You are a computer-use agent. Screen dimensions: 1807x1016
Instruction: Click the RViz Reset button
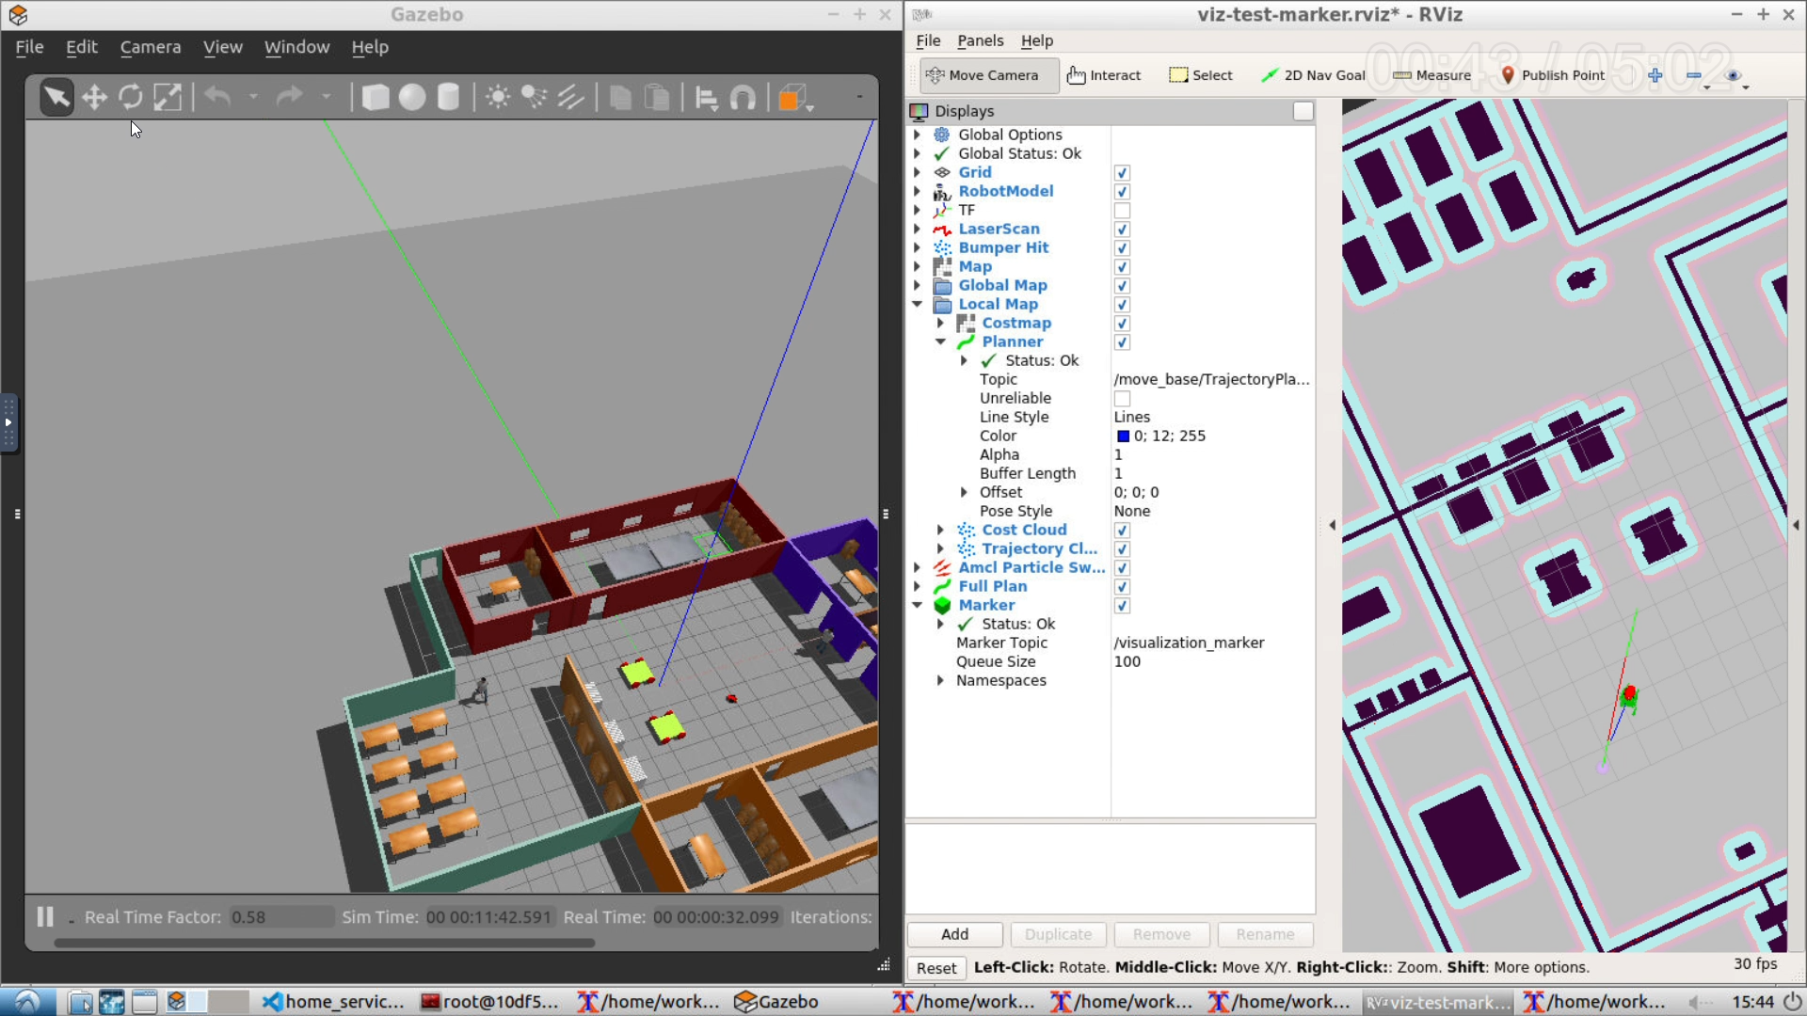coord(936,968)
